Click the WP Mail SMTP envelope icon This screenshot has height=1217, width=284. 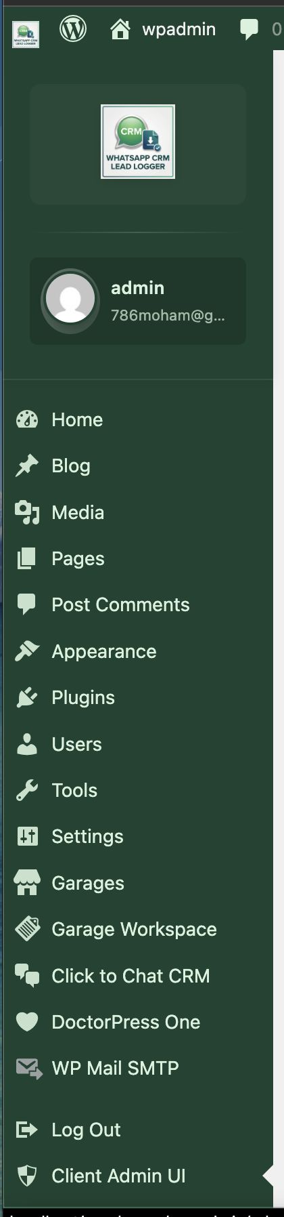pyautogui.click(x=28, y=1069)
